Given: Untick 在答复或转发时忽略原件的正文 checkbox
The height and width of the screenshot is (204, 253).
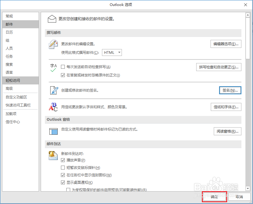Looking at the screenshot, I should click(x=63, y=75).
